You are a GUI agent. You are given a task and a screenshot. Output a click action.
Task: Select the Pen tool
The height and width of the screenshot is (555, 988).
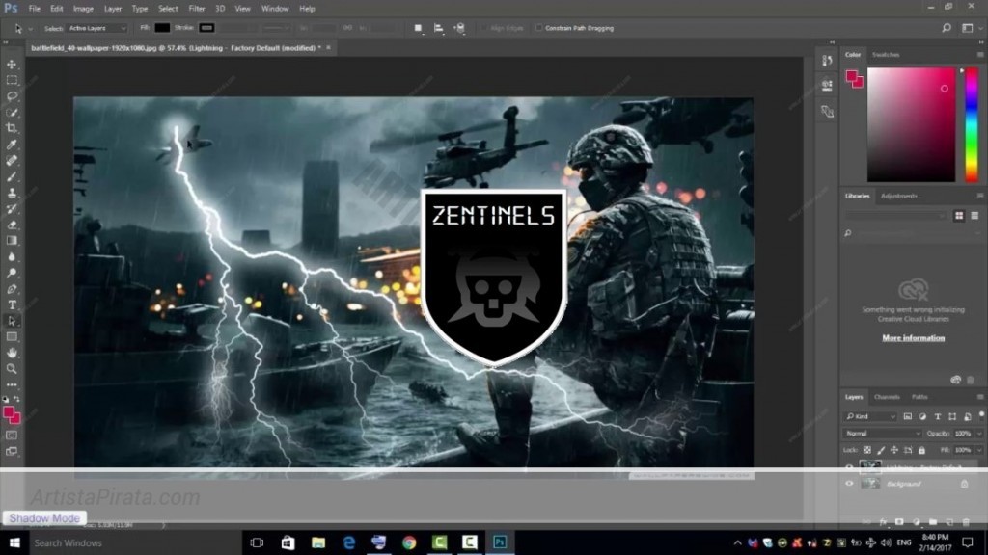(x=12, y=289)
